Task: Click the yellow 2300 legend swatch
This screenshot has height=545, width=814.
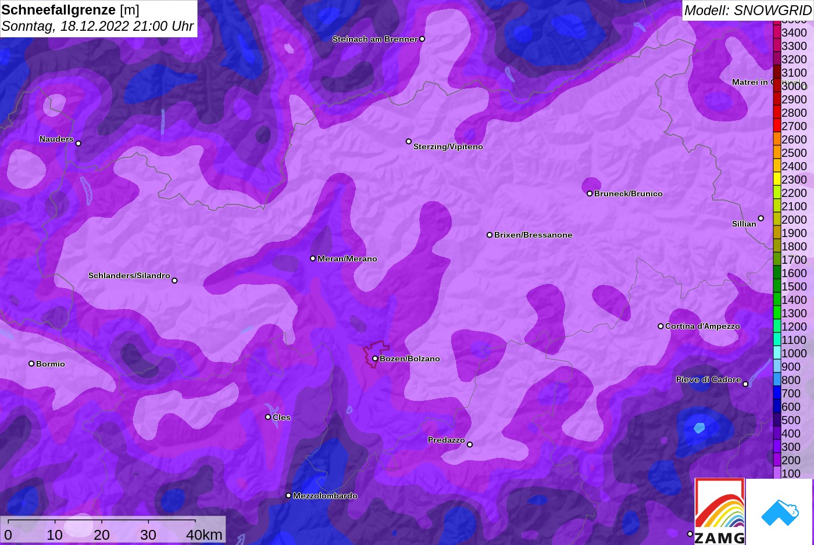Action: pos(777,179)
